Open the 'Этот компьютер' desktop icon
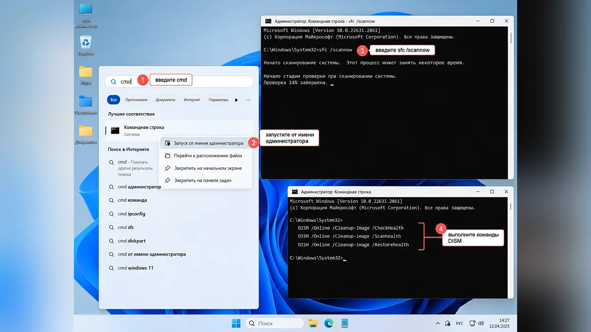 coord(86,15)
